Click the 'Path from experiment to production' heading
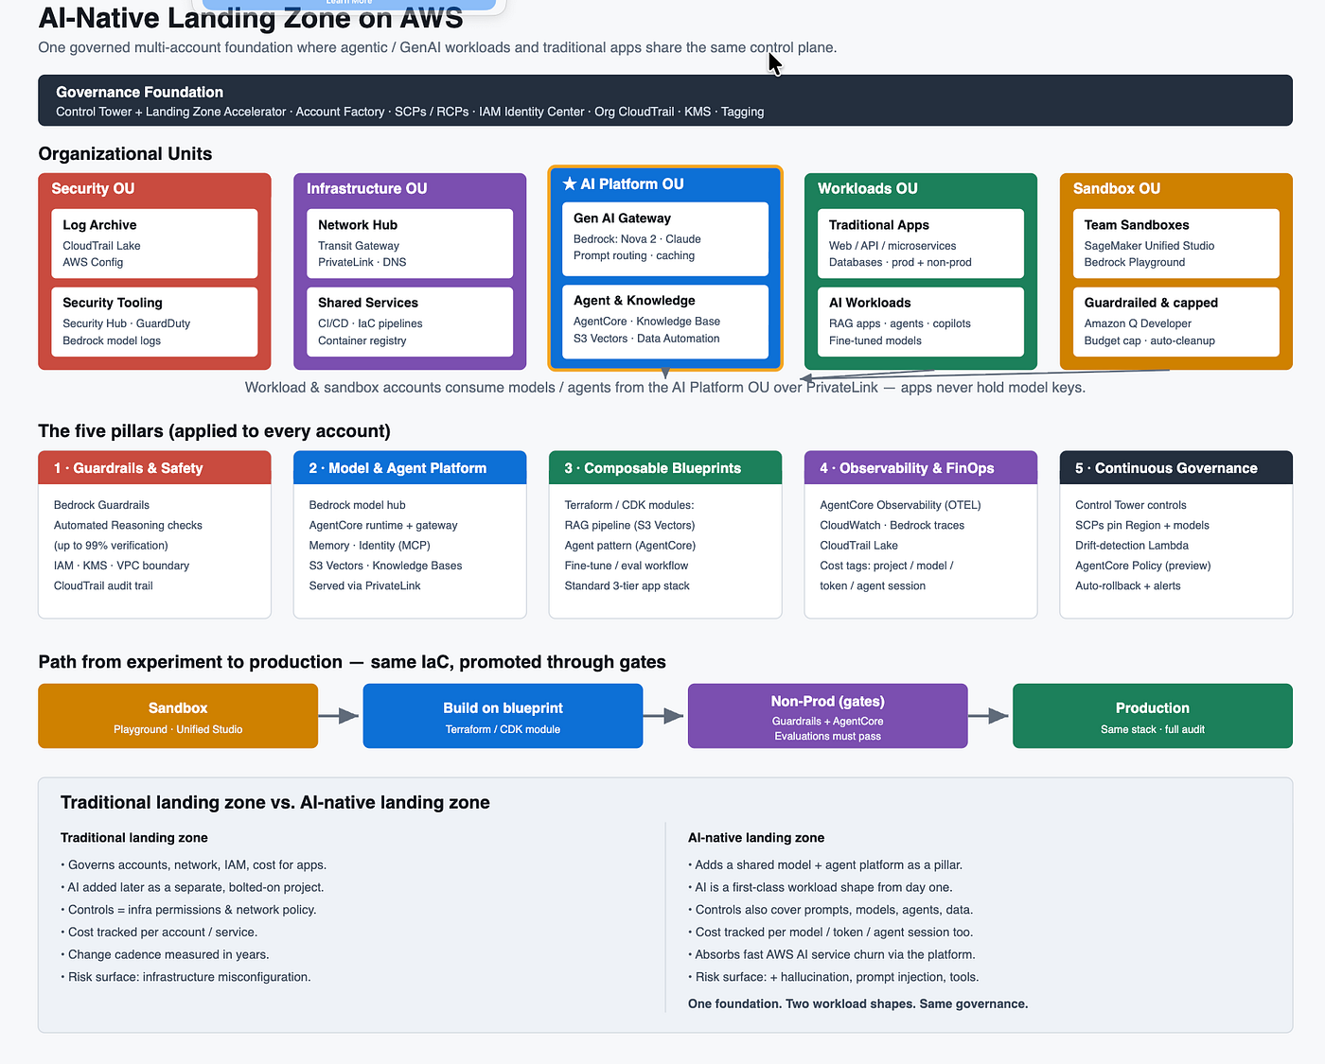The height and width of the screenshot is (1064, 1325). tap(352, 662)
